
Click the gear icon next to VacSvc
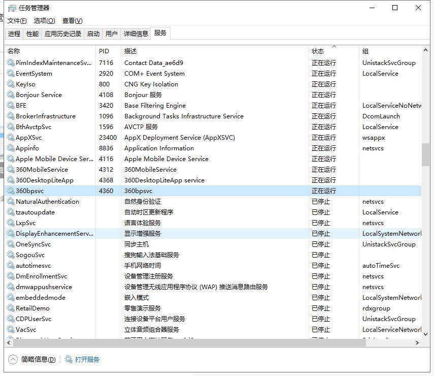pos(10,330)
